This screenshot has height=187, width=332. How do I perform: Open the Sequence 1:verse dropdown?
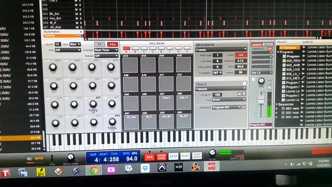[221, 50]
